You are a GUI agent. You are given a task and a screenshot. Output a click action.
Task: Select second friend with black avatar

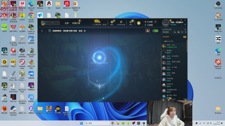(174, 52)
